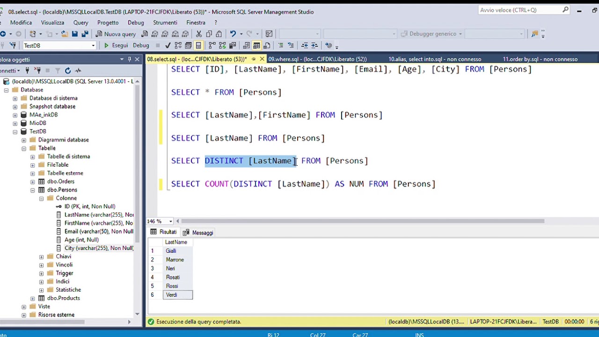Screen dimensions: 599x337
Task: Open the TestDB database dropdown
Action: (x=93, y=45)
